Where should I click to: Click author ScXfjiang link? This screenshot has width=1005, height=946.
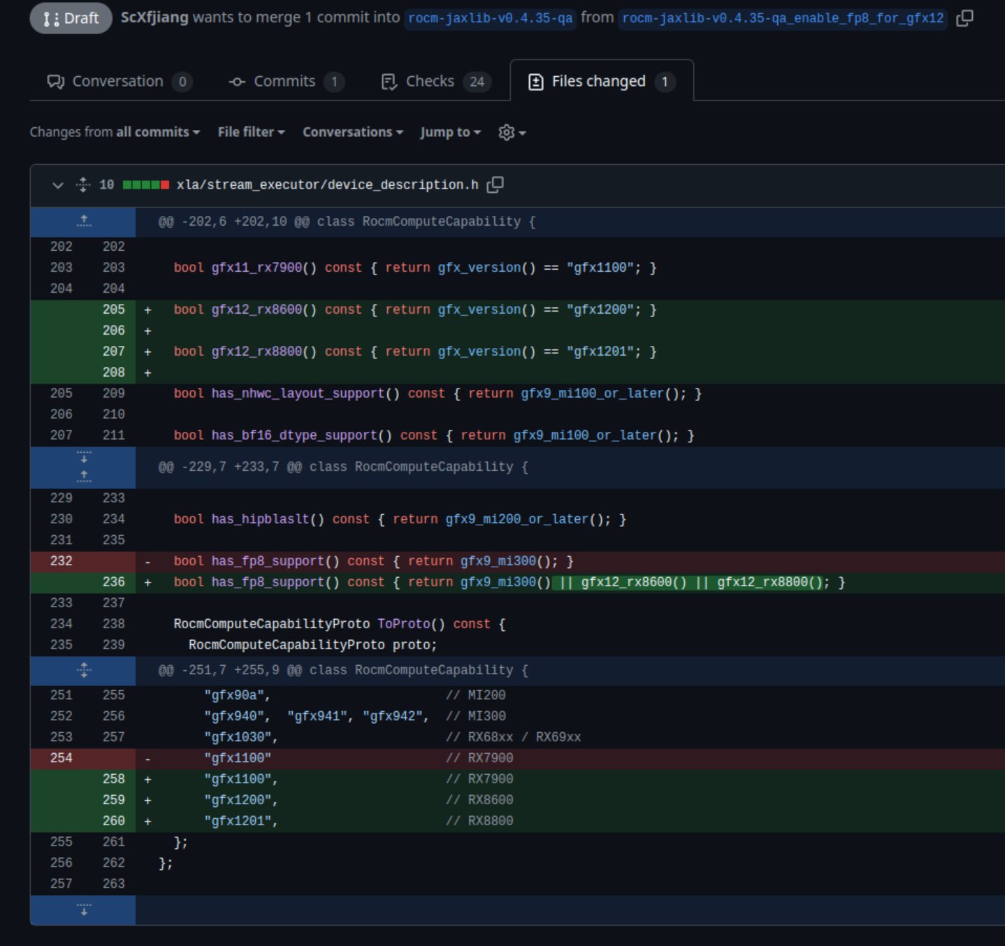[x=154, y=17]
